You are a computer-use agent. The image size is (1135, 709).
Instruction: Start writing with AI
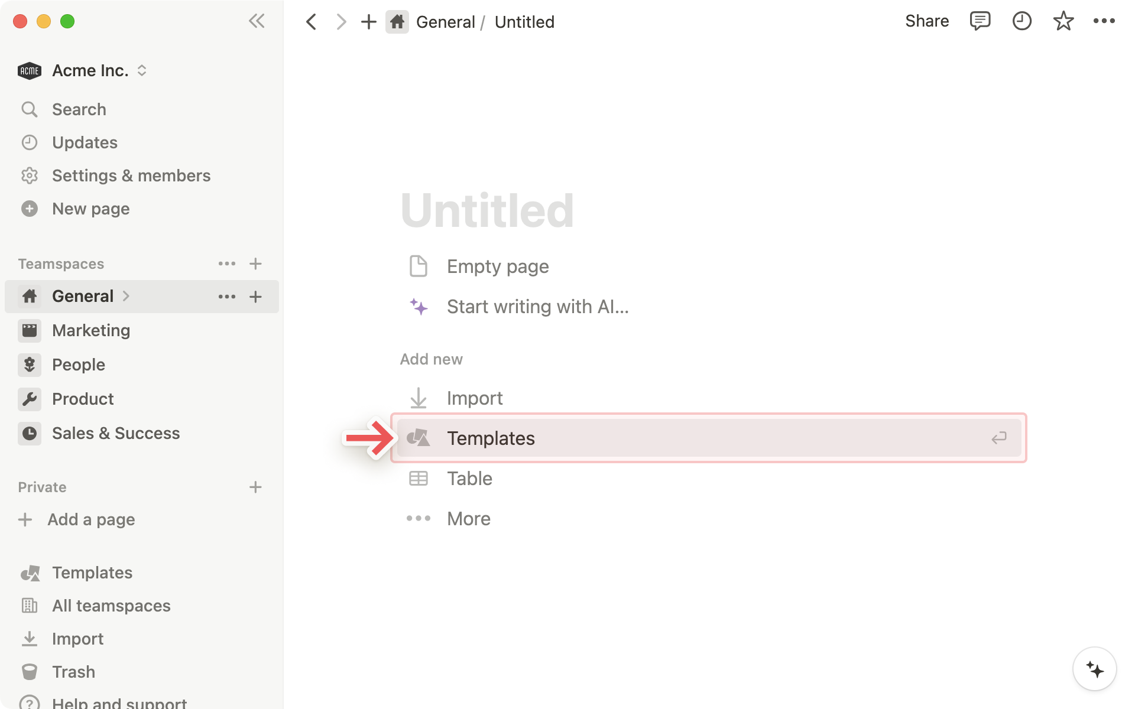537,307
